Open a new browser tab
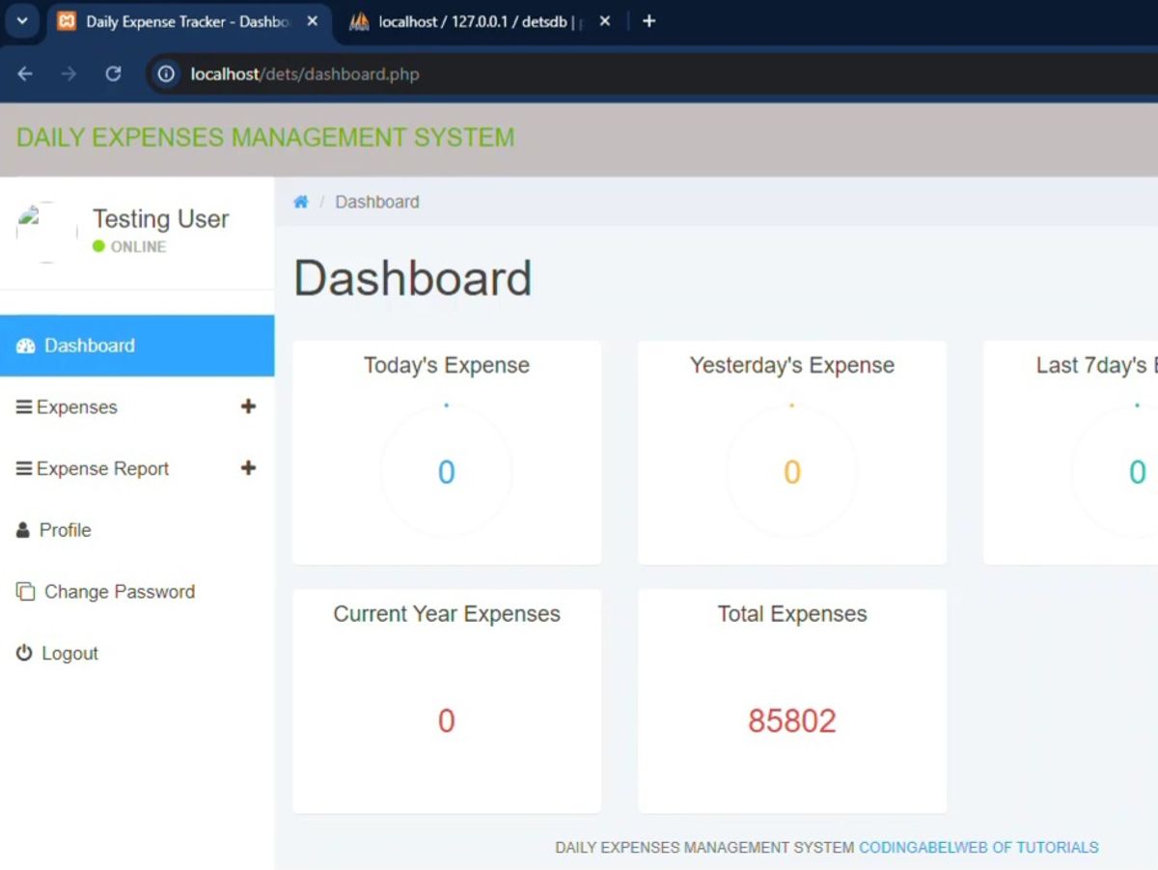Screen dimensions: 1158x870 (648, 21)
